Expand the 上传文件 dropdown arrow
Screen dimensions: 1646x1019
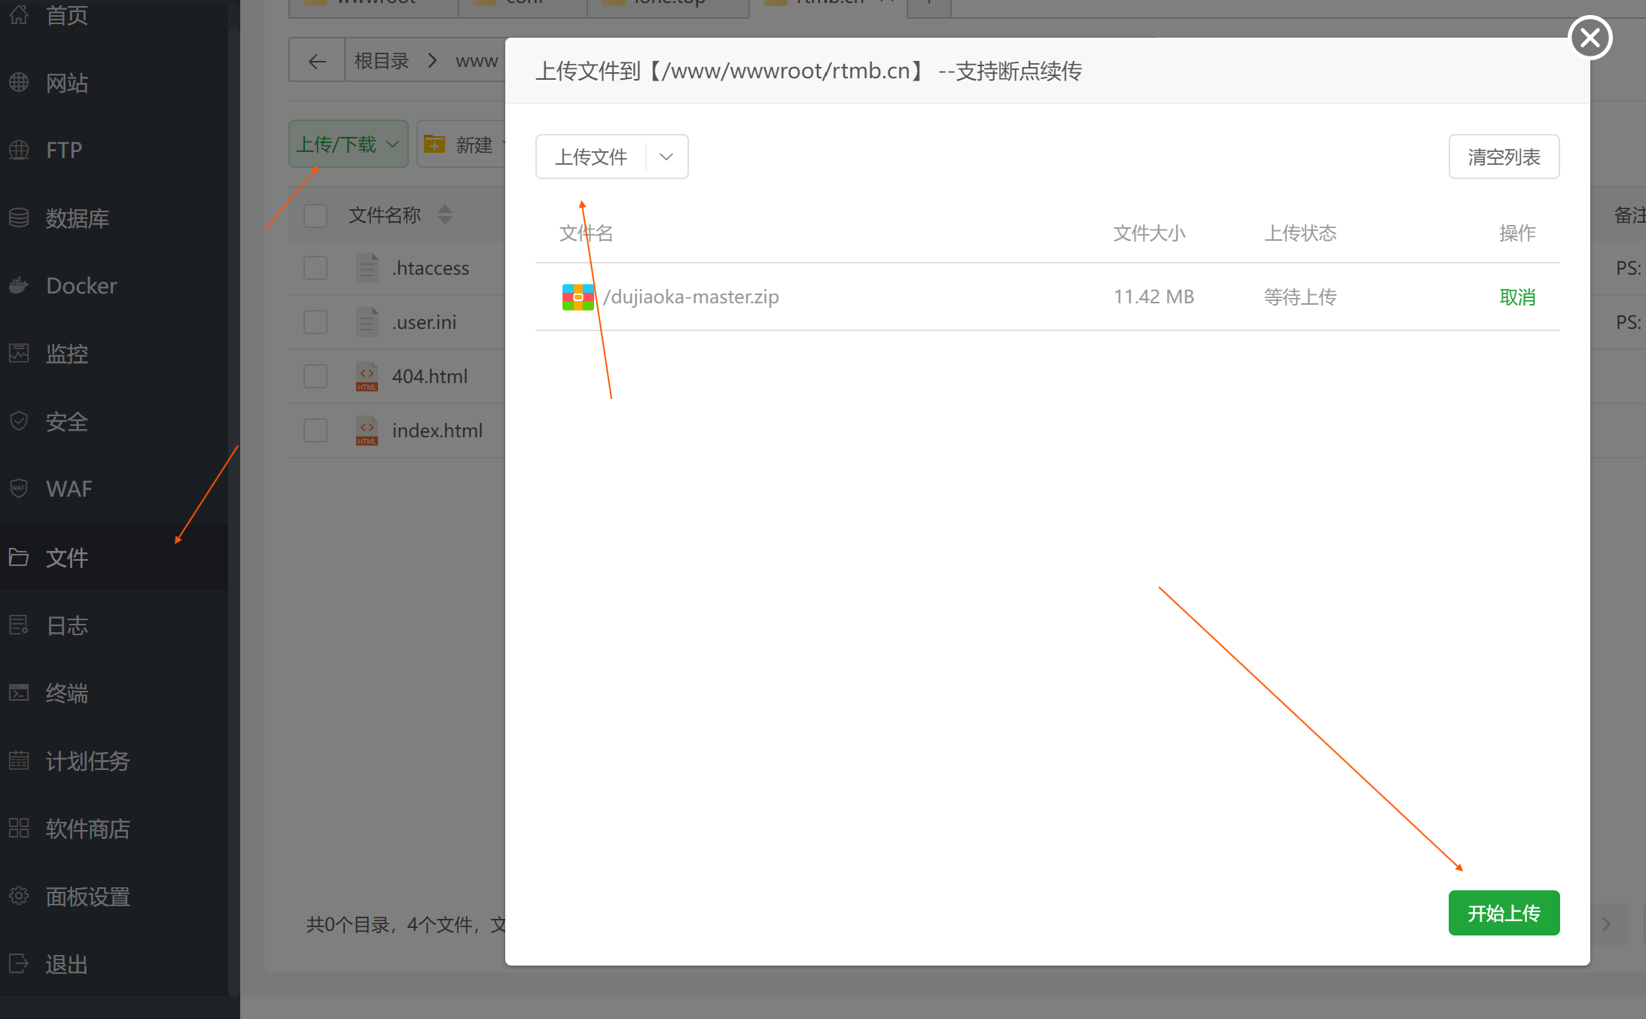click(x=666, y=157)
